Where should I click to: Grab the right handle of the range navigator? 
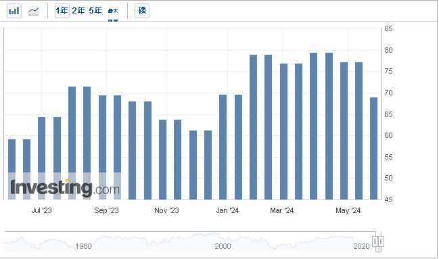[381, 241]
